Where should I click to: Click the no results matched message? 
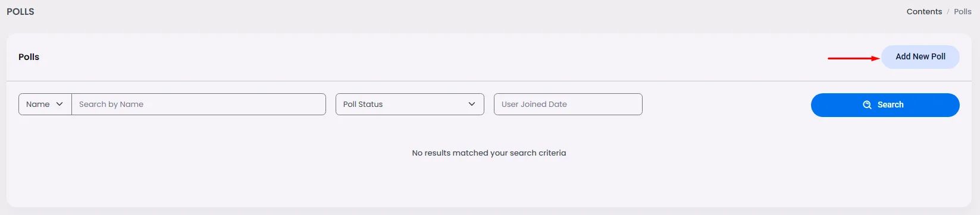click(489, 153)
